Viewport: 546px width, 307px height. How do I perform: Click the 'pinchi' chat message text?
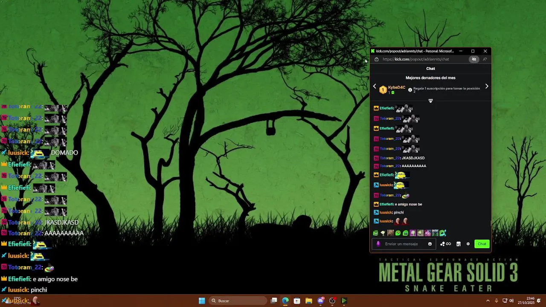point(399,212)
